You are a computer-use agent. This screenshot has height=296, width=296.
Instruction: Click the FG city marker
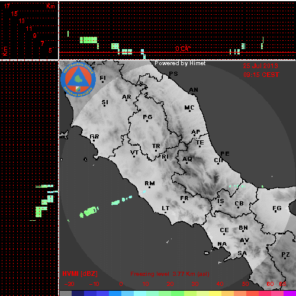276,212
